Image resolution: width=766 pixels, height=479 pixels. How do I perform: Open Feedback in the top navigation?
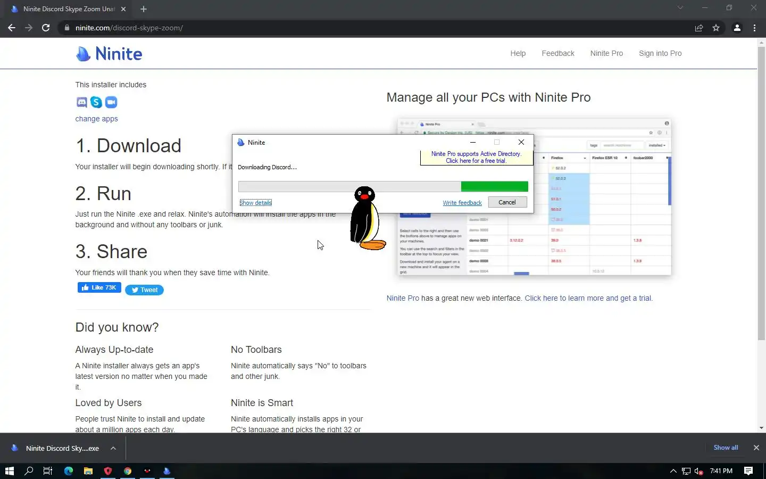(557, 53)
